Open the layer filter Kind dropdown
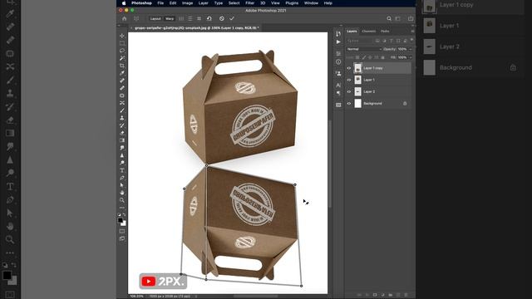Image resolution: width=532 pixels, height=299 pixels. pyautogui.click(x=360, y=41)
